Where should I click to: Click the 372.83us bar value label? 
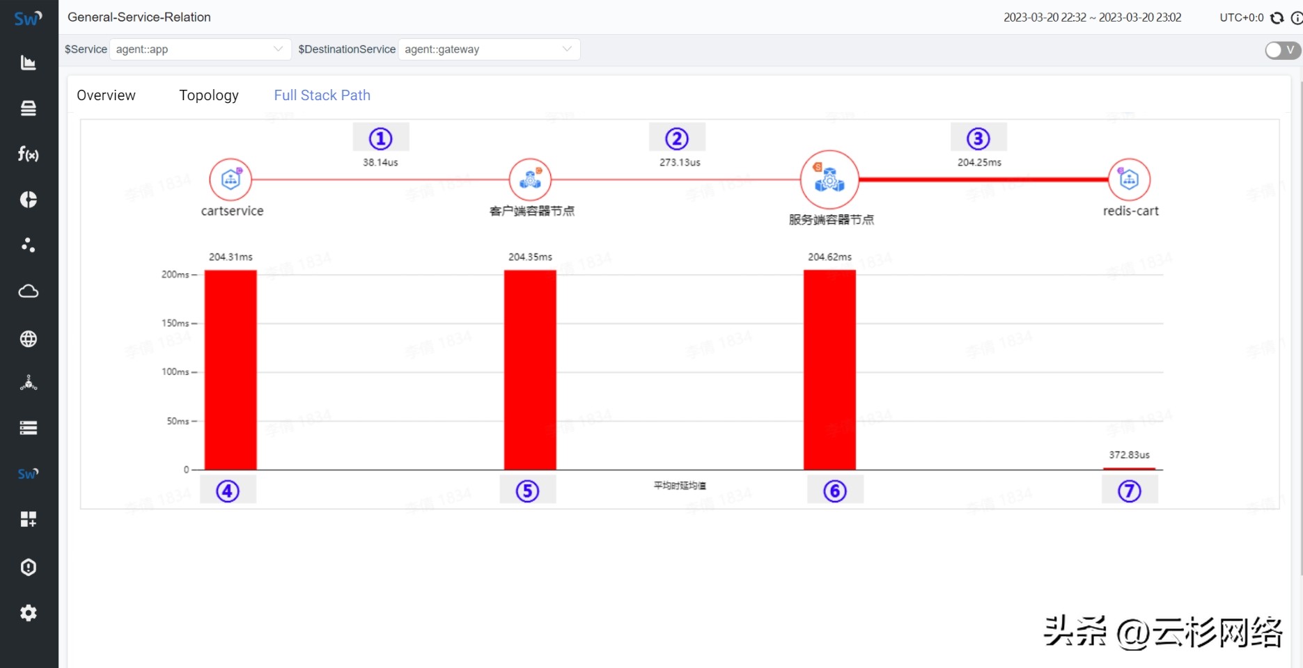(x=1129, y=454)
